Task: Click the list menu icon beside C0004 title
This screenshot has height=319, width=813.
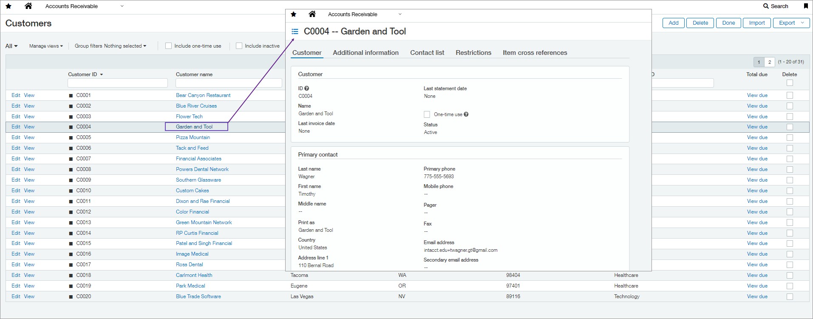Action: (295, 31)
